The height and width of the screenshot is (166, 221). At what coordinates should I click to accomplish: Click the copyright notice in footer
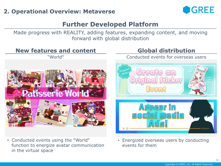click(189, 164)
